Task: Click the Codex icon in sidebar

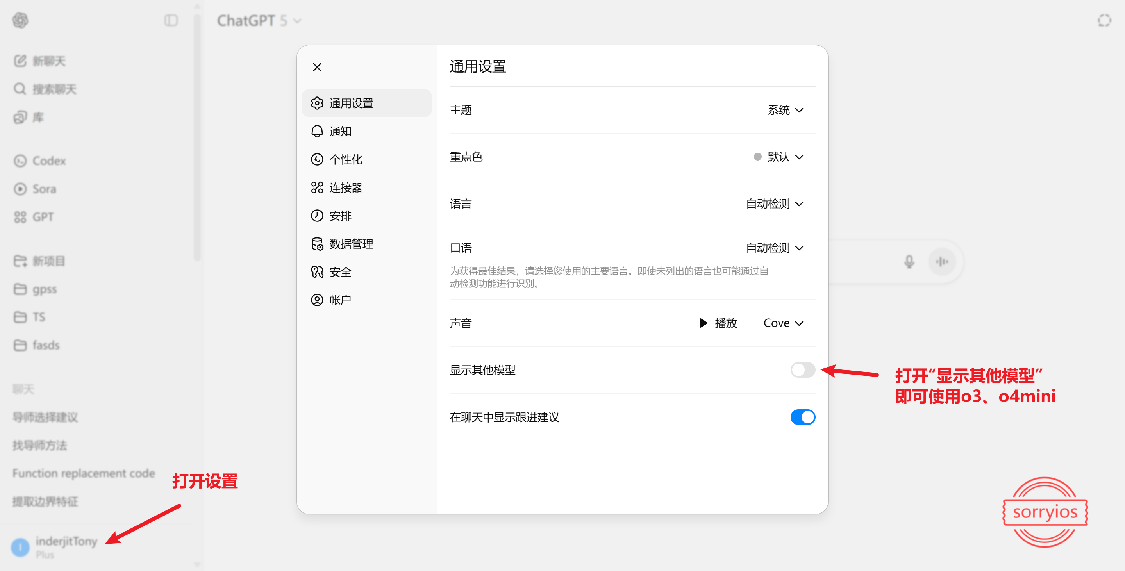Action: click(x=20, y=161)
